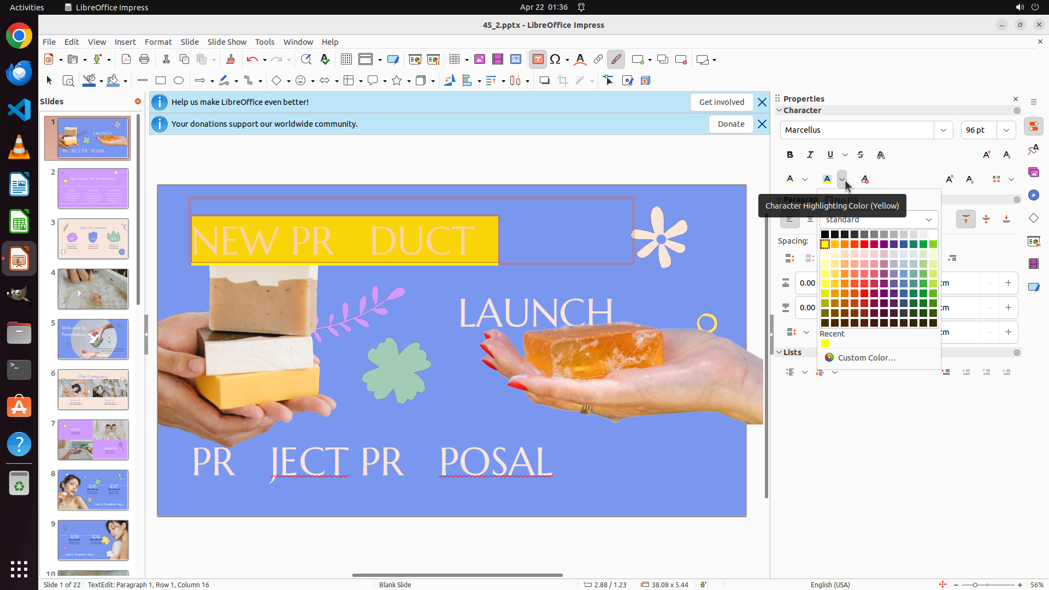Click the Clone Formatting paintbrush icon
This screenshot has width=1049, height=590.
pyautogui.click(x=230, y=60)
